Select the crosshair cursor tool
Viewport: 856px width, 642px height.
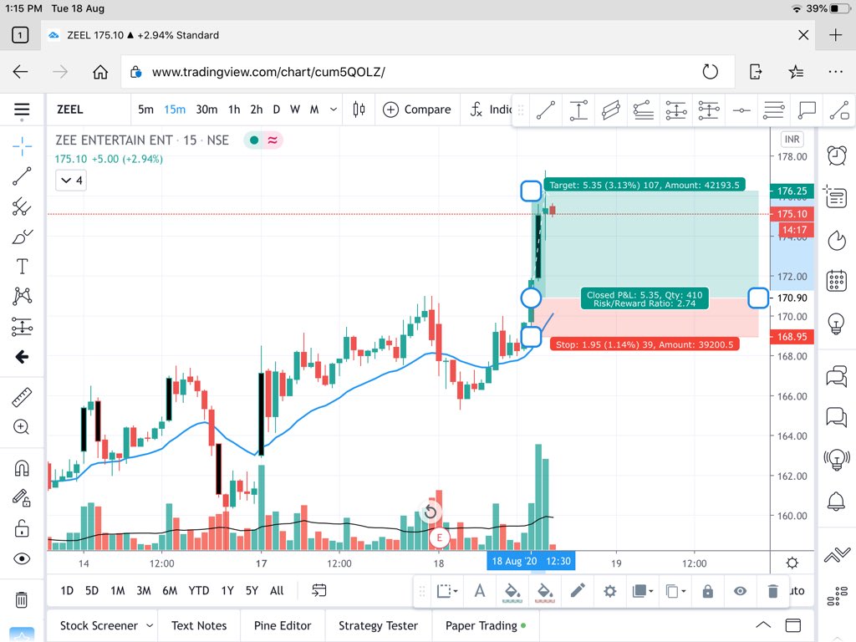coord(22,145)
